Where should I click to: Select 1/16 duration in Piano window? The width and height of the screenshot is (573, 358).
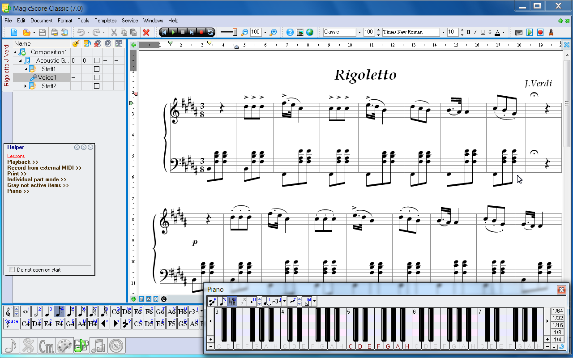(x=557, y=325)
